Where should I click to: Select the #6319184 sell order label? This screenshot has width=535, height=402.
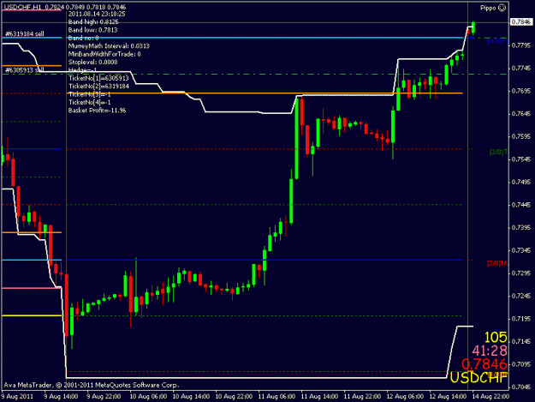coord(25,33)
